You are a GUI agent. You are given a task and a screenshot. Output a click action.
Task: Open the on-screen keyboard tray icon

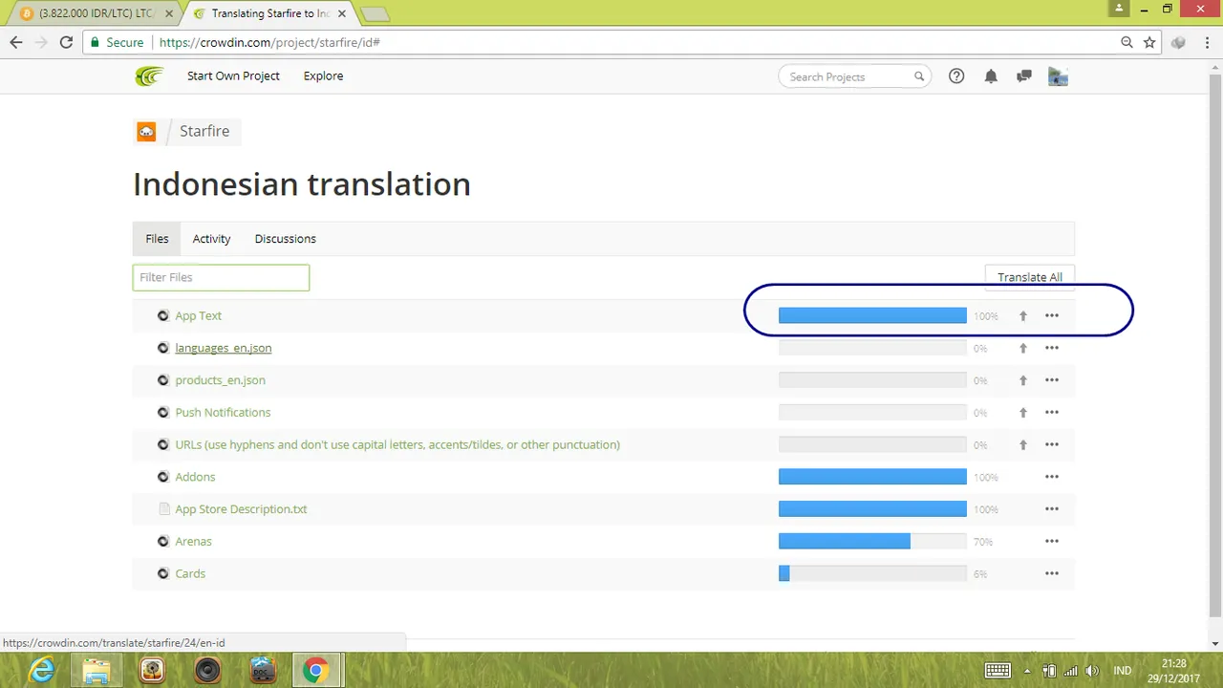point(998,671)
